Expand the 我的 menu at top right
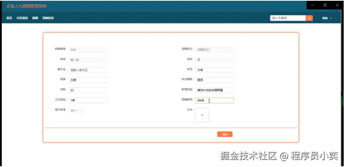344x167 pixels. [327, 18]
